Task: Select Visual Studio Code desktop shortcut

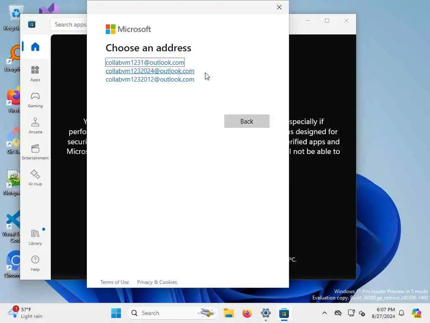Action: [x=11, y=227]
